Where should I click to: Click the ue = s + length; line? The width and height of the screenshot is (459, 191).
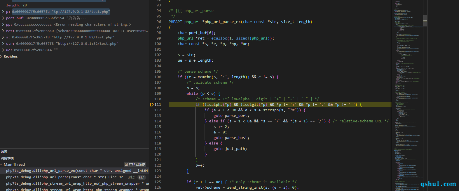pyautogui.click(x=196, y=60)
